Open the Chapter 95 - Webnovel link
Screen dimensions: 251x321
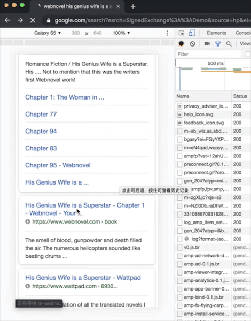[x=58, y=165]
